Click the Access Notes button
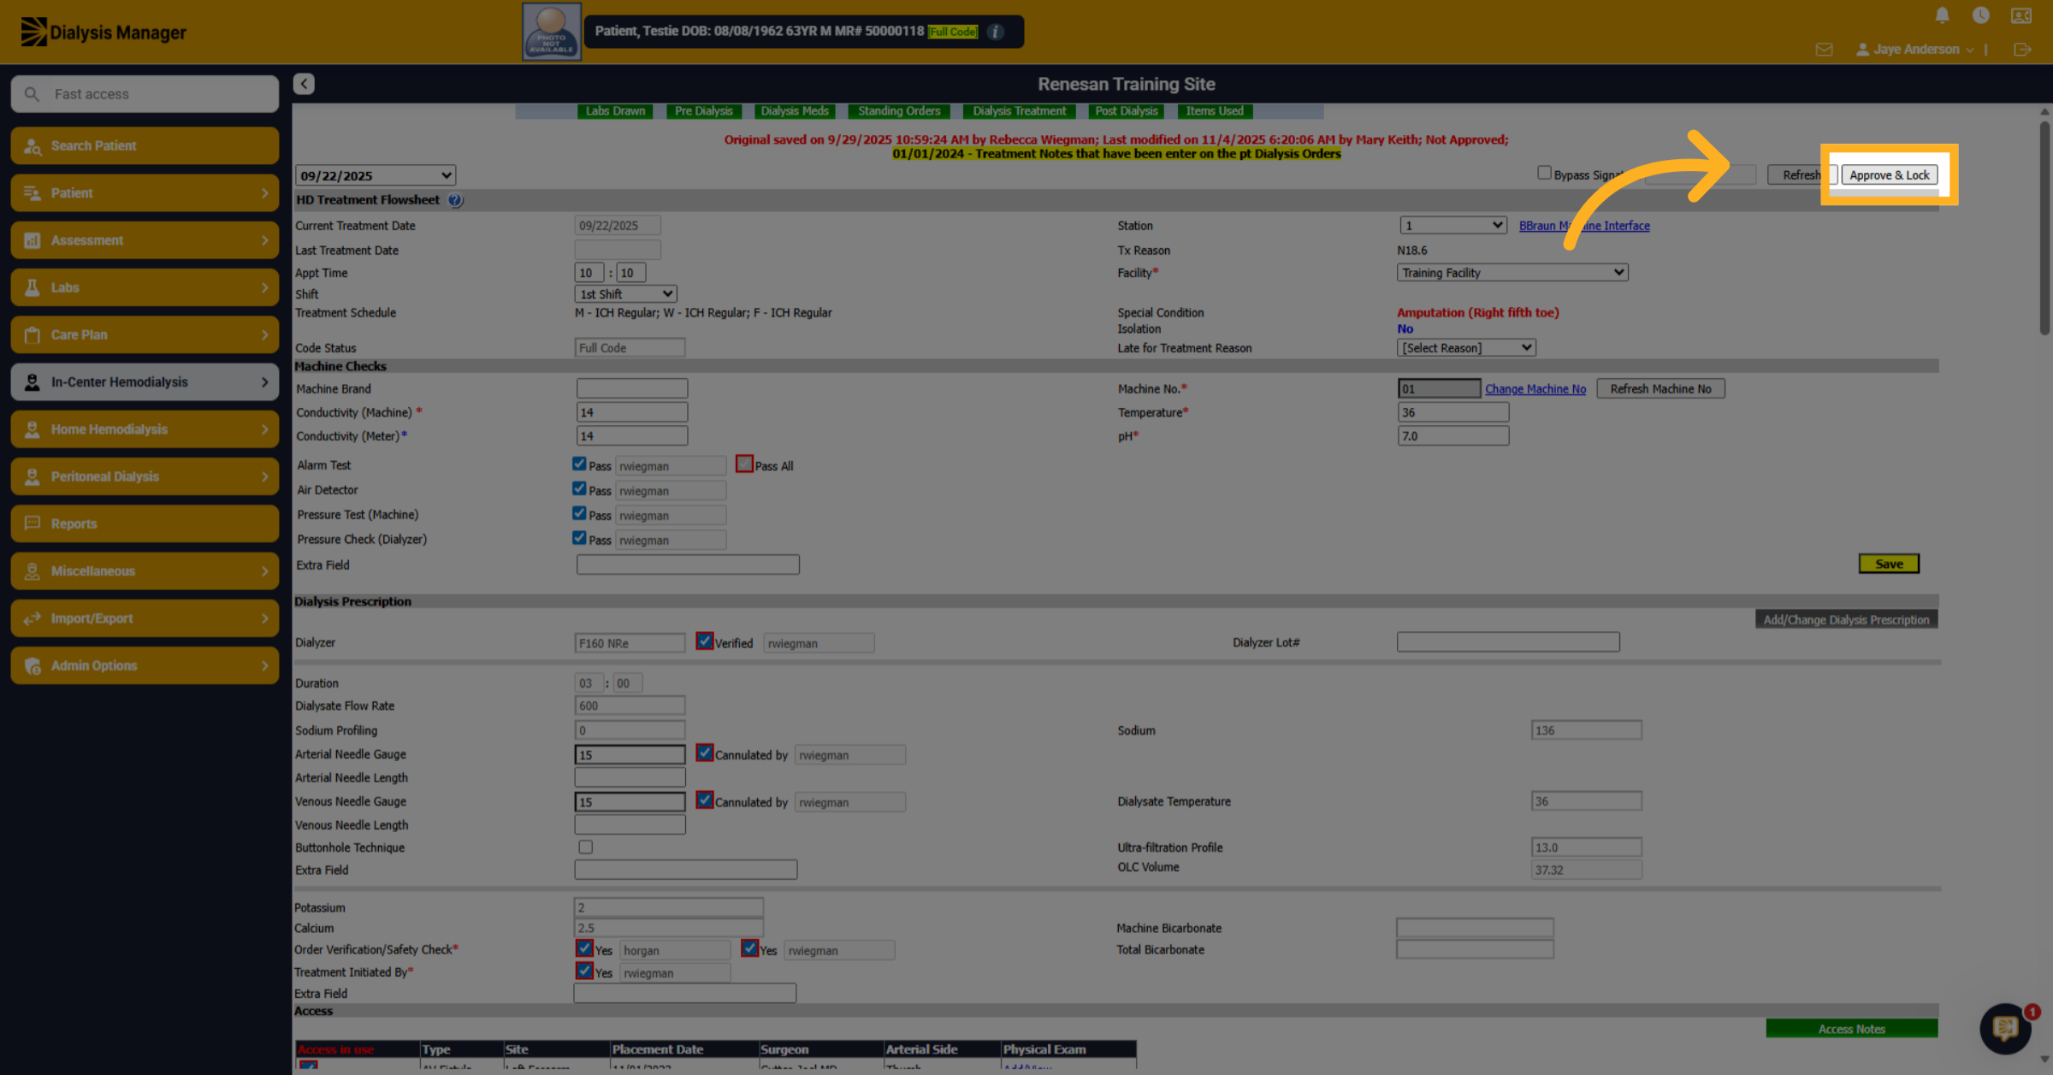This screenshot has height=1075, width=2053. point(1852,1029)
